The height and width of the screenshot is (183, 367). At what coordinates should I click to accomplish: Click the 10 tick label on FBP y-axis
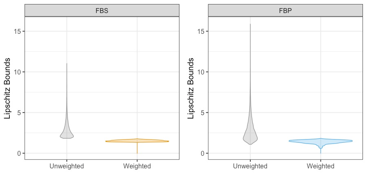pyautogui.click(x=200, y=72)
